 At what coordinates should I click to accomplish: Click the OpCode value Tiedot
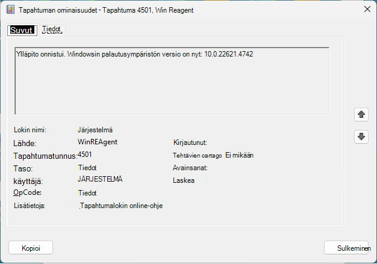(x=87, y=192)
